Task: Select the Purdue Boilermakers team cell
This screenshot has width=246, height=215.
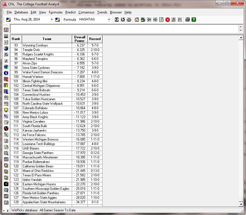Action: tap(47, 162)
